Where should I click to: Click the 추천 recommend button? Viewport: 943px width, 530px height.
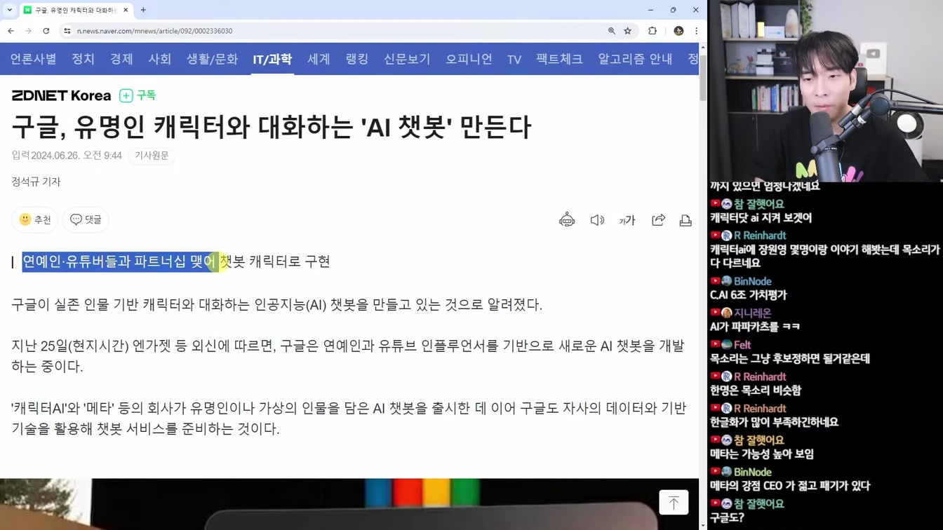coord(34,219)
